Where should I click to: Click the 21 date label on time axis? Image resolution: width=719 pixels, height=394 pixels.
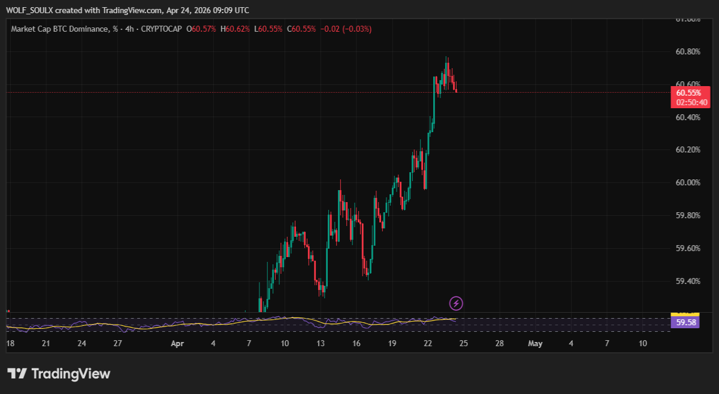tap(46, 344)
